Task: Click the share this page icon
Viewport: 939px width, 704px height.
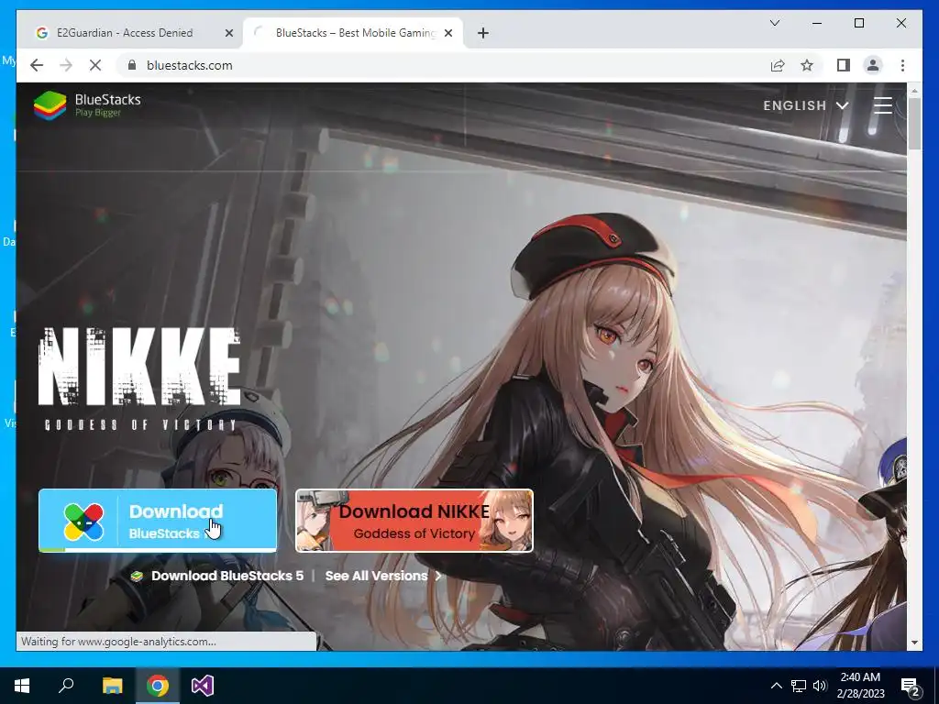Action: pos(778,65)
